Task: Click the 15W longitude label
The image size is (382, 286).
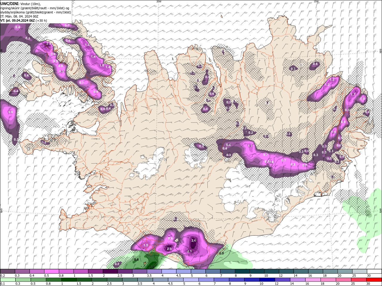Action: coord(316,1)
